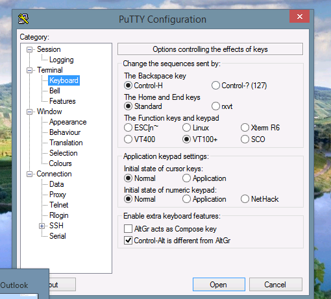Select SCO function key mode
The width and height of the screenshot is (331, 299).
coord(245,139)
